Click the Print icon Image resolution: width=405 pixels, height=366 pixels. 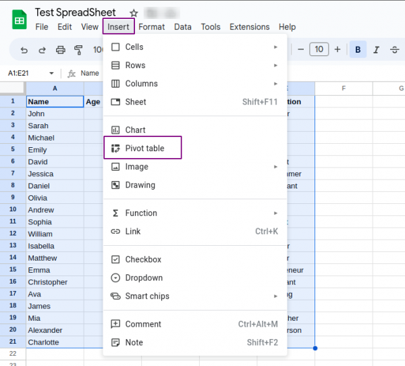[x=61, y=49]
